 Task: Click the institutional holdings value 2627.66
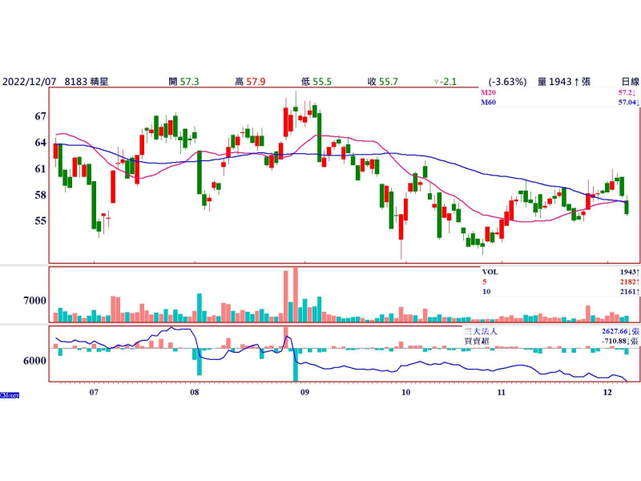(x=620, y=331)
